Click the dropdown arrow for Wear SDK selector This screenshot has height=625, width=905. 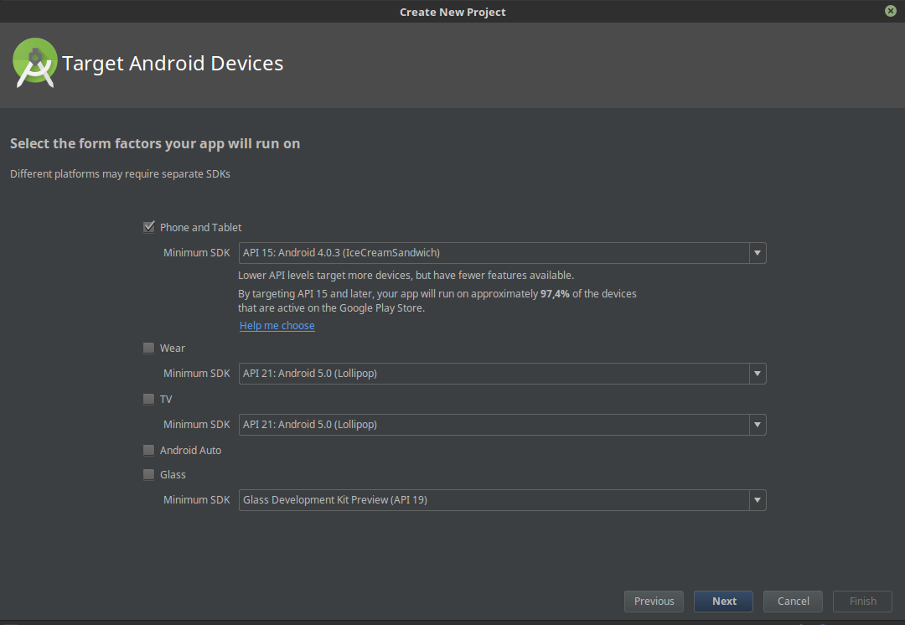tap(757, 373)
